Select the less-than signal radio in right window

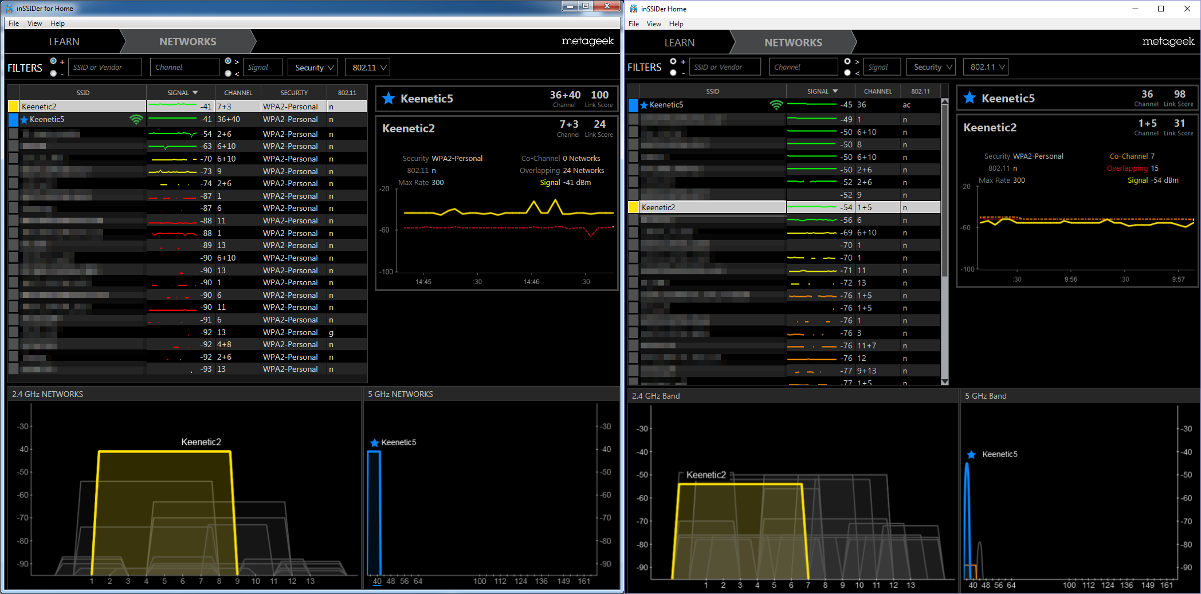(x=847, y=73)
